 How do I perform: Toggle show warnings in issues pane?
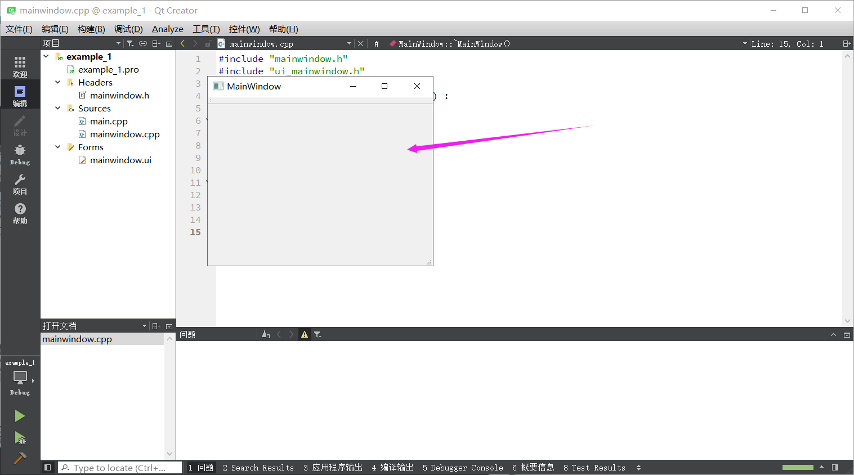point(305,334)
